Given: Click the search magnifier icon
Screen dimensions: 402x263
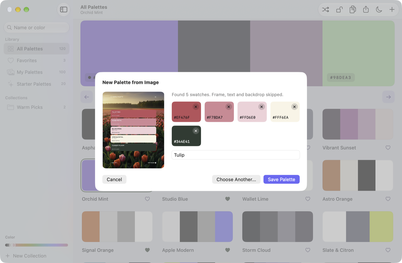Looking at the screenshot, I should pos(10,27).
